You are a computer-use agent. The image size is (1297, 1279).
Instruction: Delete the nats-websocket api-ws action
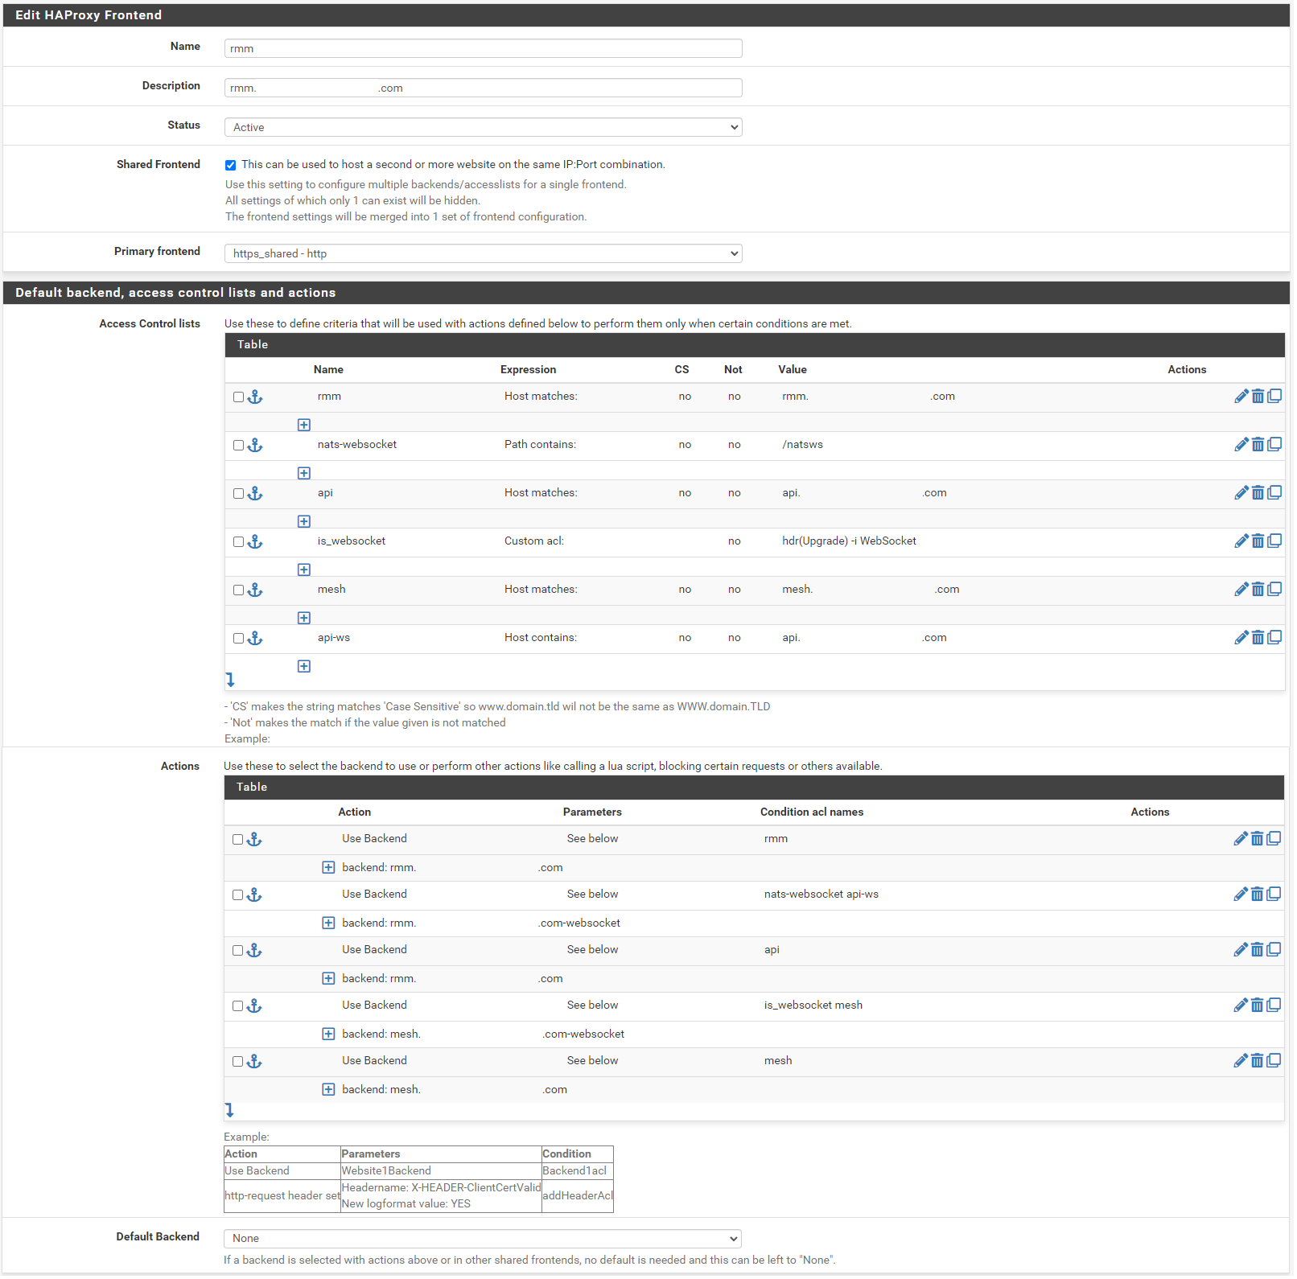1257,894
